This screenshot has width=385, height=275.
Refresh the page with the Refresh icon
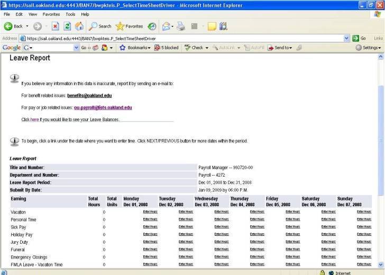tap(67, 26)
